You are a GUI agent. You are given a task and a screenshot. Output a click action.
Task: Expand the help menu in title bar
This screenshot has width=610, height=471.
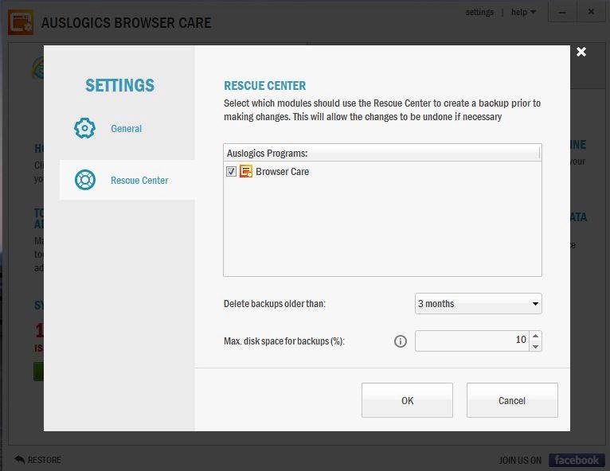523,12
